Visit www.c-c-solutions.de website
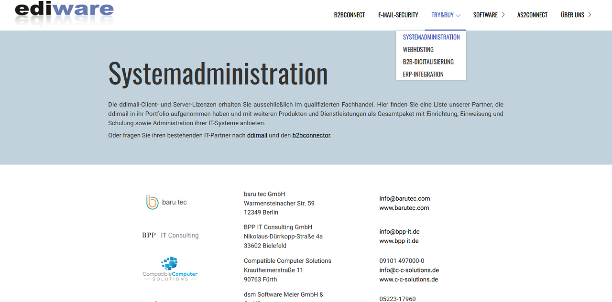The height and width of the screenshot is (302, 612). [x=409, y=280]
